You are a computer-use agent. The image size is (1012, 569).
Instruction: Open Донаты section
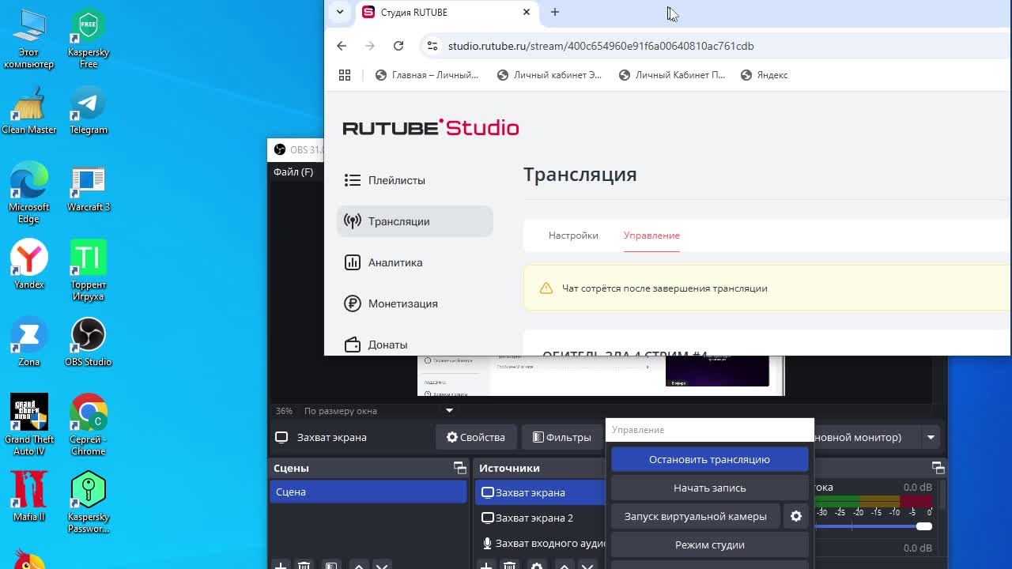click(x=414, y=345)
